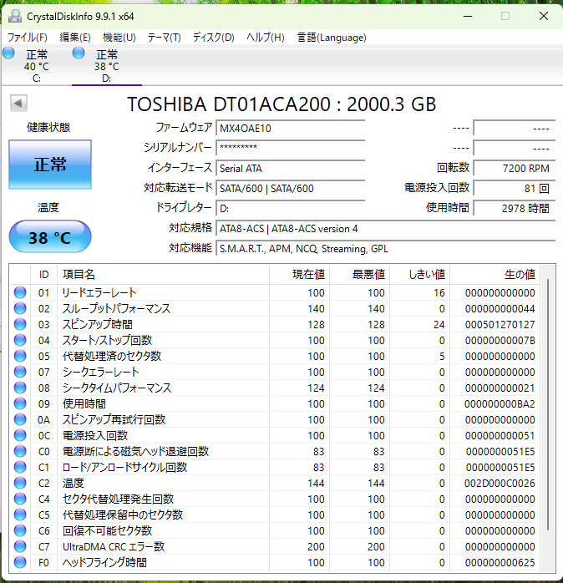Click status orb of row F0 ヘッドフライング時間

click(x=20, y=562)
